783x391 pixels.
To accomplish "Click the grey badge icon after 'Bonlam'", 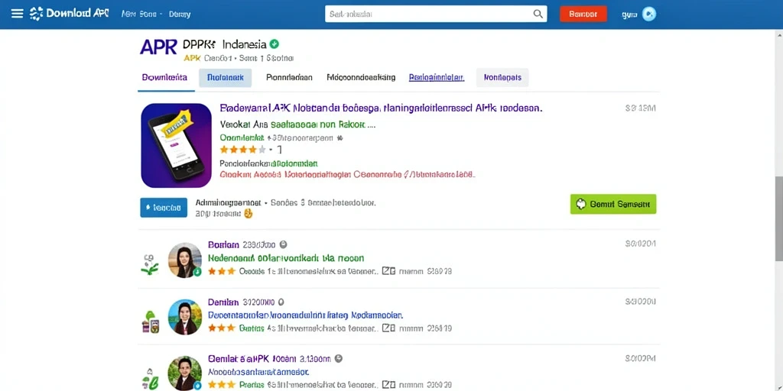I will tap(283, 244).
